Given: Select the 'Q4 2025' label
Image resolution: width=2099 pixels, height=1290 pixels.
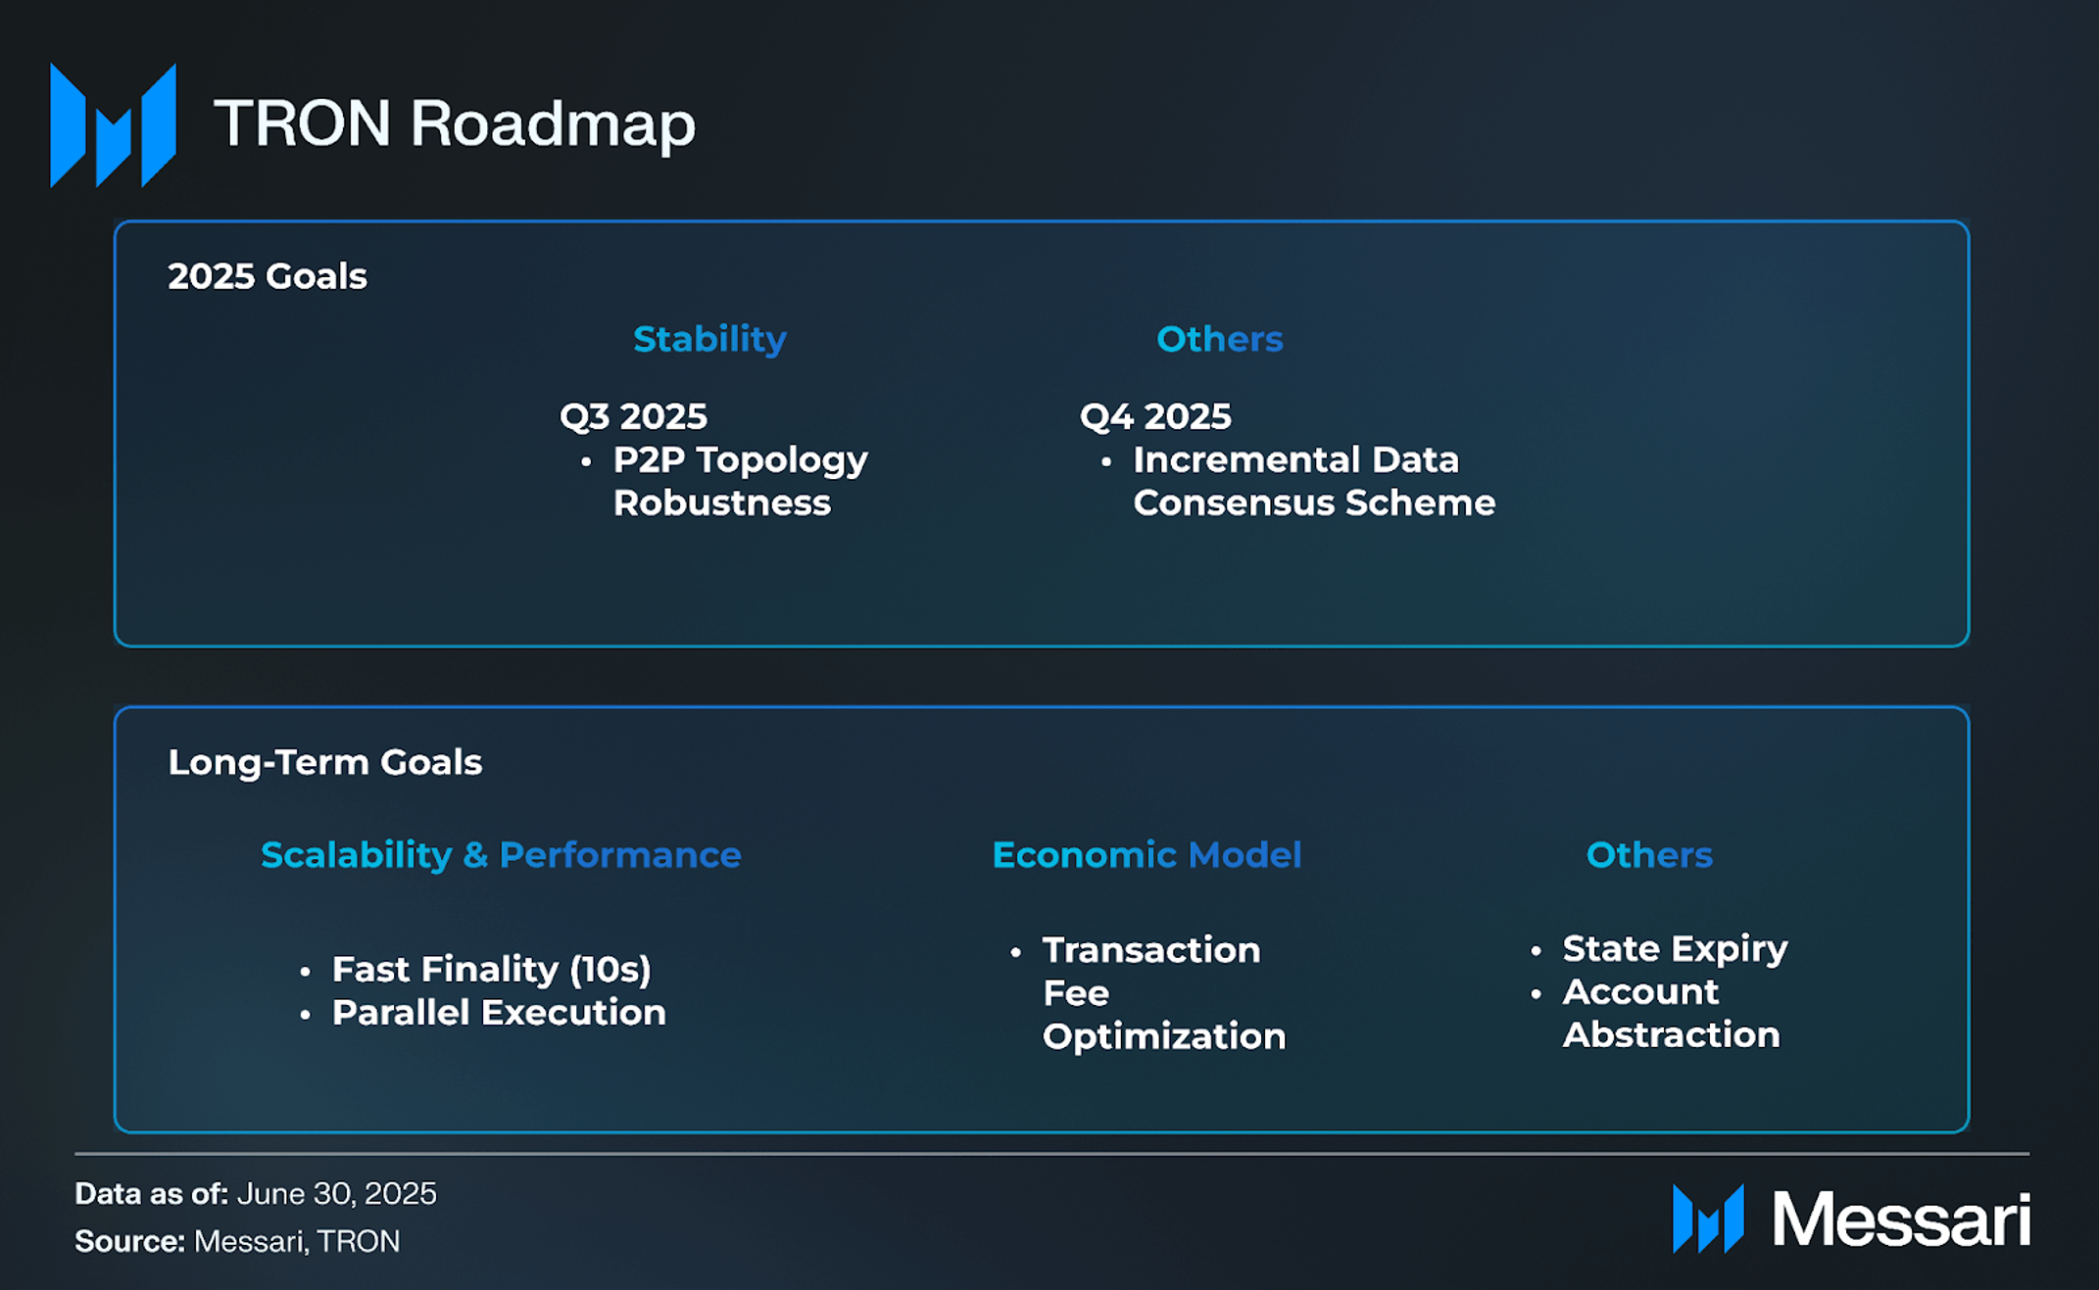Looking at the screenshot, I should [x=1155, y=416].
